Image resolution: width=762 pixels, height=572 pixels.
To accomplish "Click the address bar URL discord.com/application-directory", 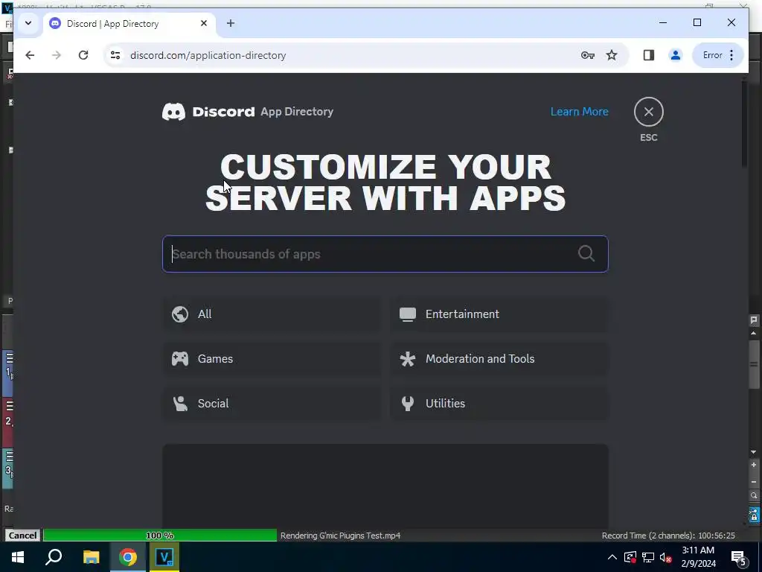I will (x=208, y=55).
